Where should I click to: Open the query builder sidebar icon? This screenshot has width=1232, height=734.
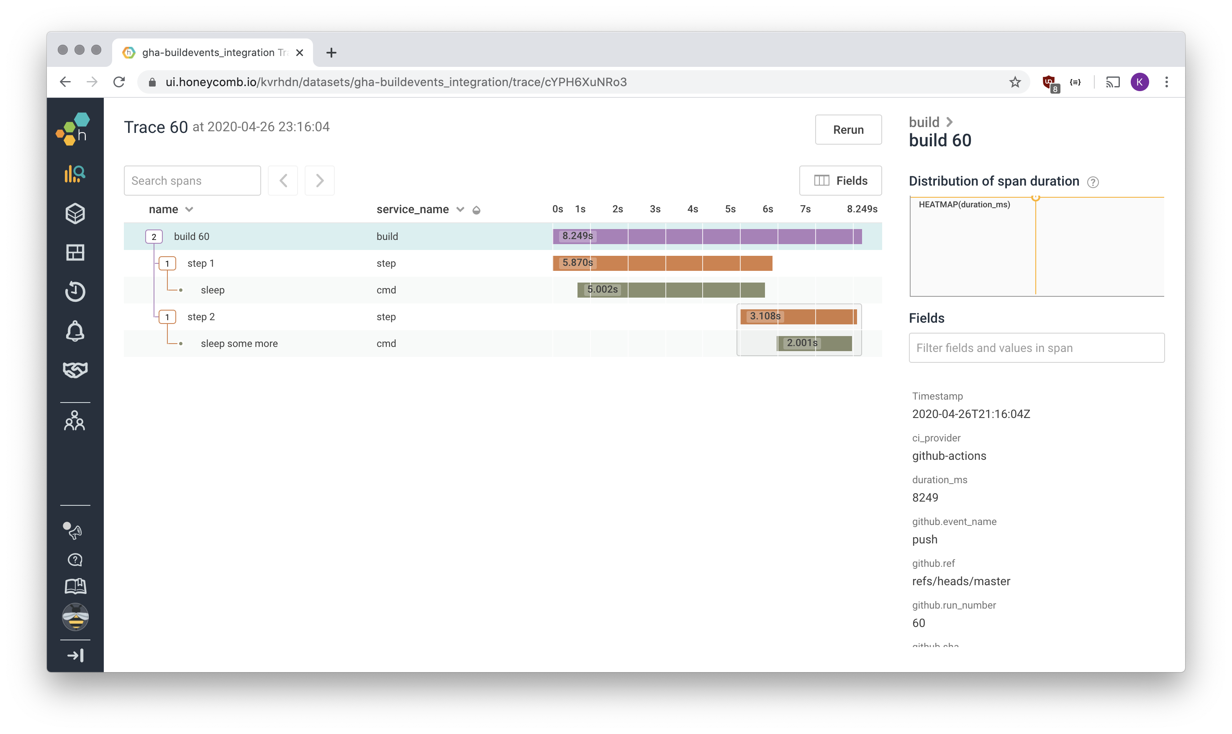[x=75, y=174]
